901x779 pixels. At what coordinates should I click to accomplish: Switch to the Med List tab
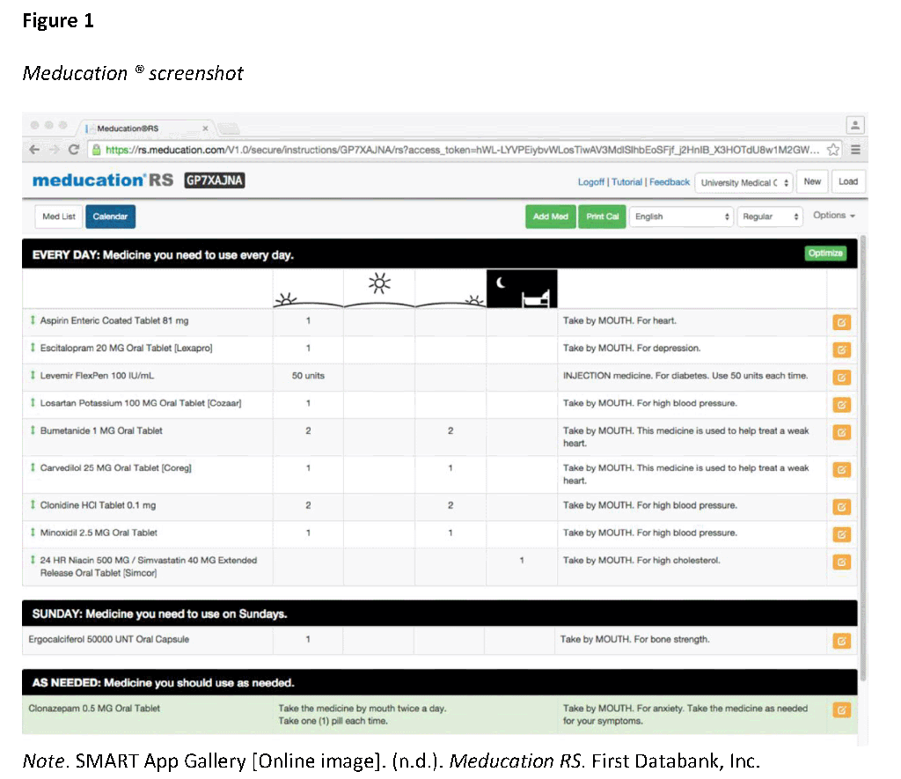click(59, 217)
